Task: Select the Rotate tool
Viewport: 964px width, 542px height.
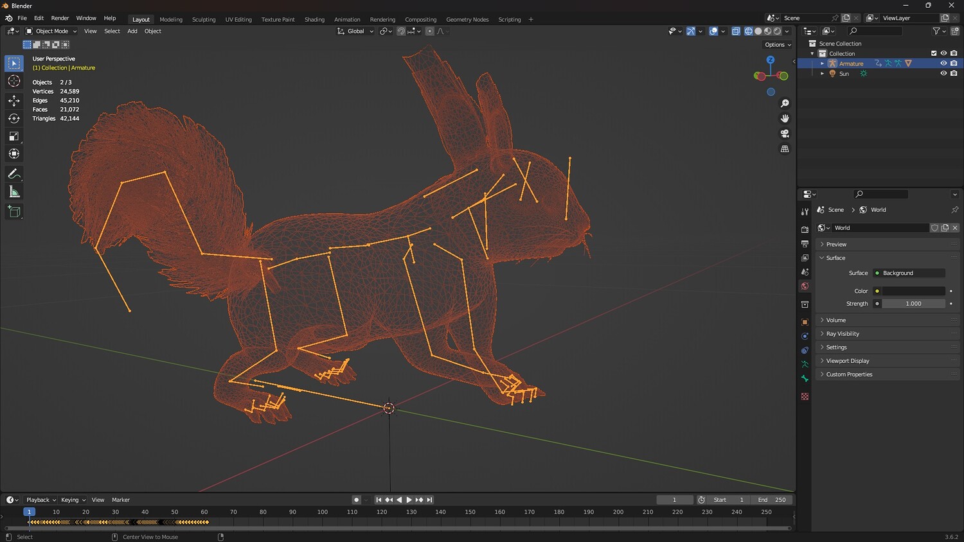Action: (x=13, y=118)
